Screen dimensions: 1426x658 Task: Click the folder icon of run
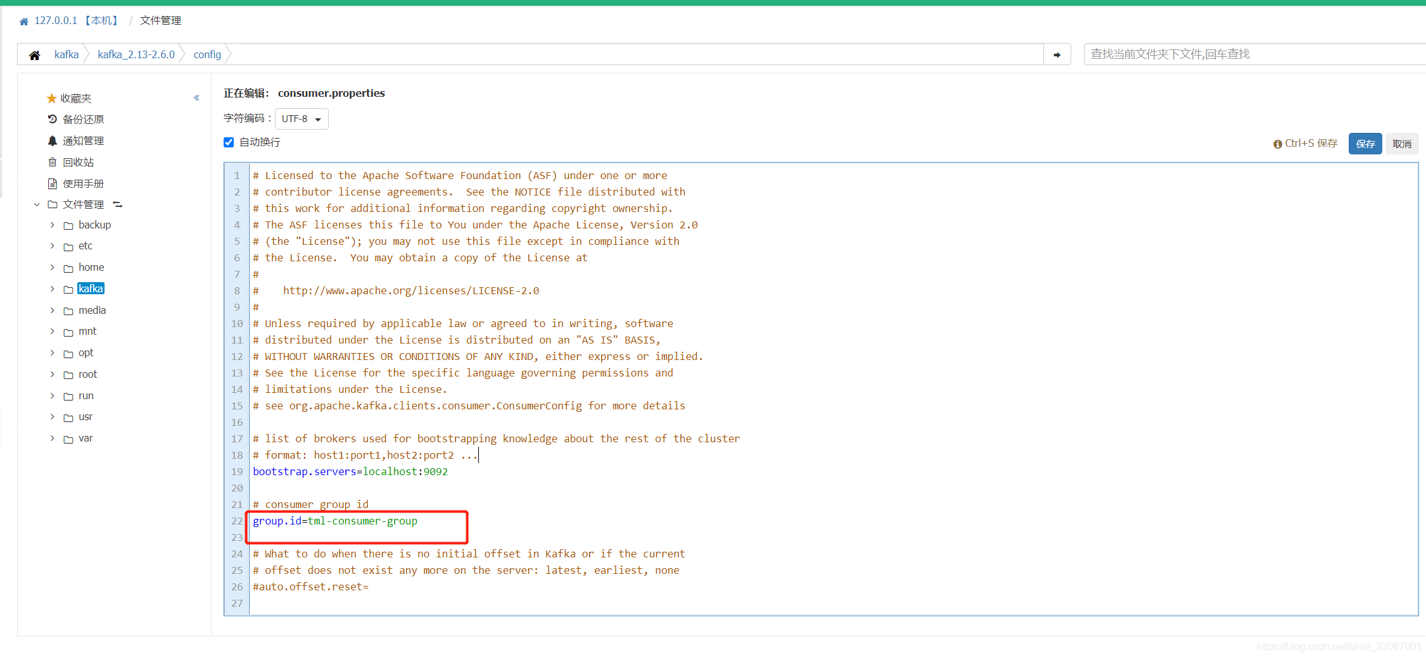[68, 396]
